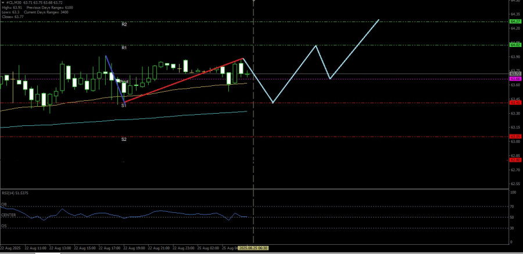Image resolution: width=523 pixels, height=254 pixels.
Task: Click the Previous Days Range= 6100 text
Action: (x=50, y=8)
